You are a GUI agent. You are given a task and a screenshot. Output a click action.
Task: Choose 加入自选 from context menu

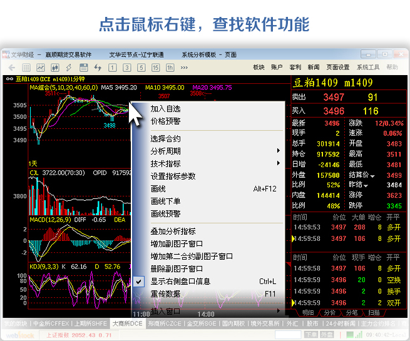pos(165,108)
